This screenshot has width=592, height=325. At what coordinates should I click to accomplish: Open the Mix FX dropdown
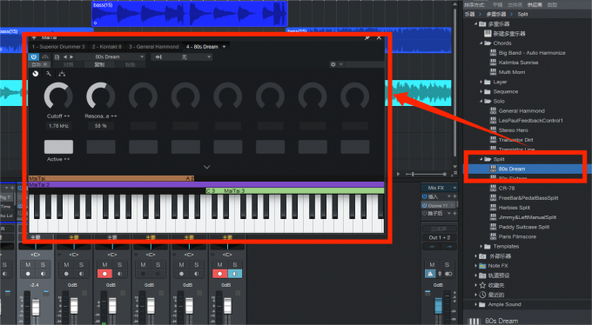click(x=439, y=188)
